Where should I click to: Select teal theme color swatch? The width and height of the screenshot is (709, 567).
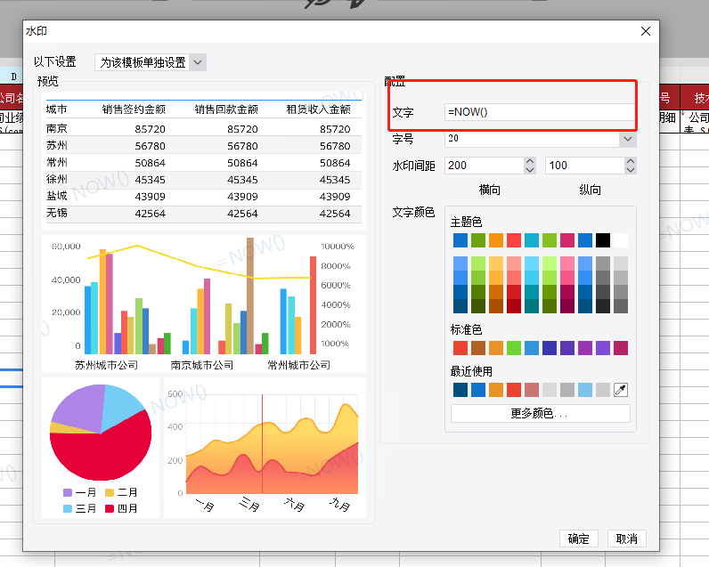(x=532, y=240)
